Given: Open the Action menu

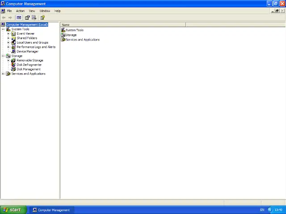Looking at the screenshot, I should (20, 11).
